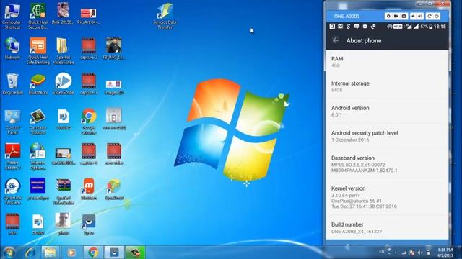Tap the Baseband version entry
The height and width of the screenshot is (259, 462).
(x=387, y=163)
